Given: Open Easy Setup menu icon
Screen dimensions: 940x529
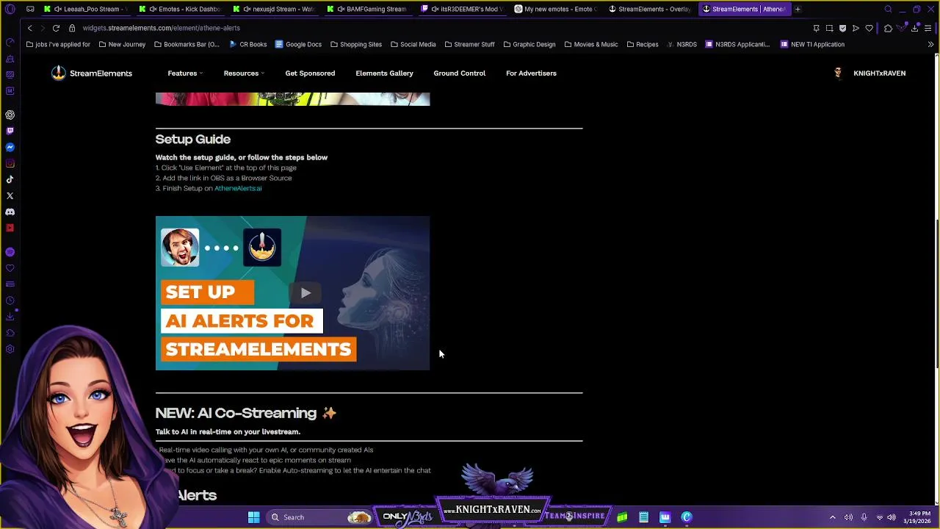Looking at the screenshot, I should tap(928, 28).
